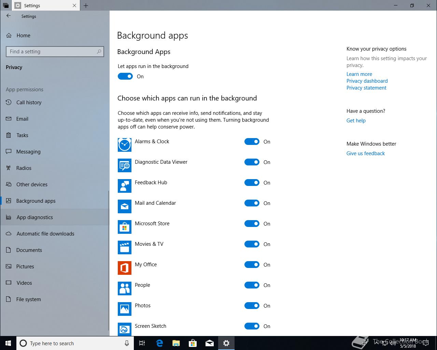Turn off Movies & TV background toggle

252,244
